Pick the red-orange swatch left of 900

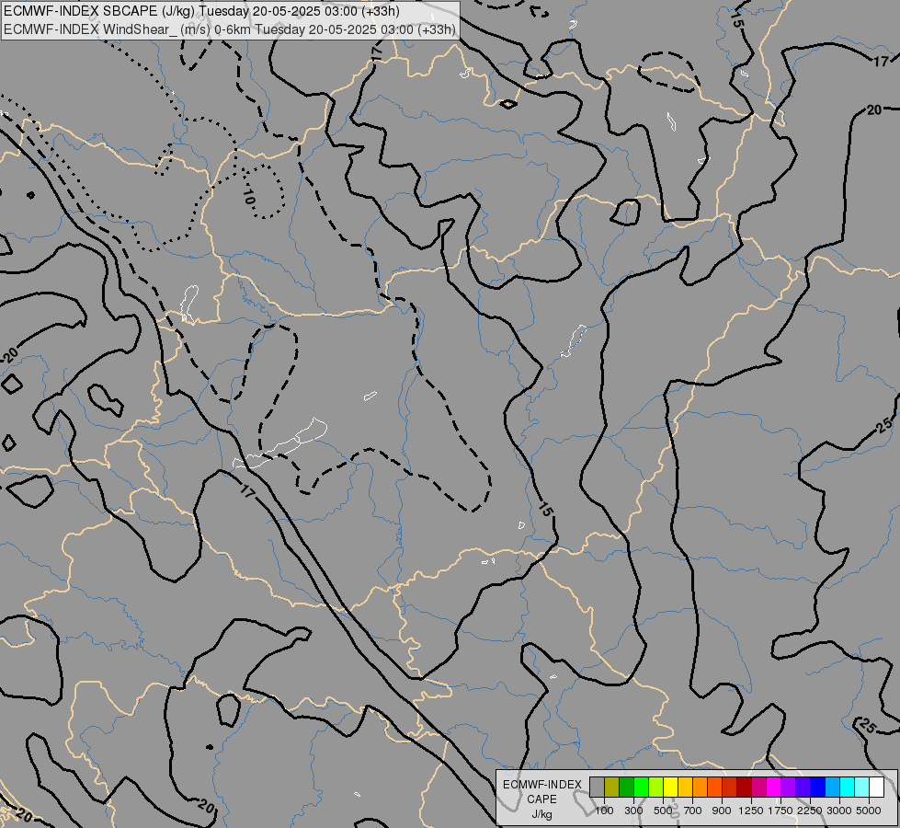pyautogui.click(x=714, y=788)
